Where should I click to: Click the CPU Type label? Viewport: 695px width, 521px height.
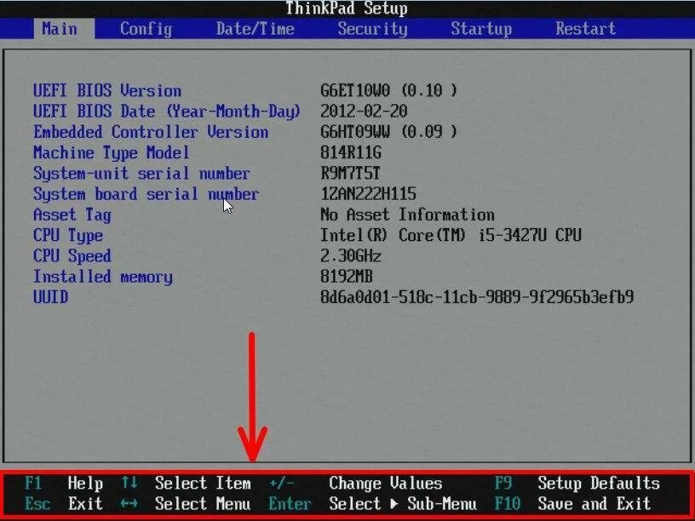pyautogui.click(x=68, y=236)
